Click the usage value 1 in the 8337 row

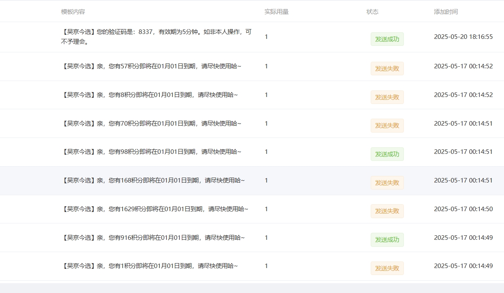pyautogui.click(x=267, y=36)
